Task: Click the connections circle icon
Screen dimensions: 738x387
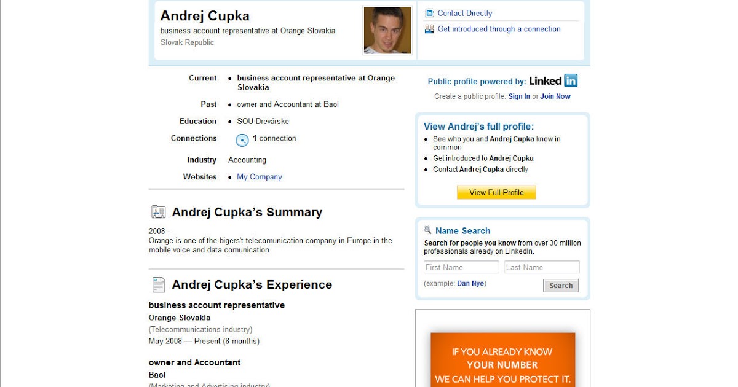Action: coord(242,140)
